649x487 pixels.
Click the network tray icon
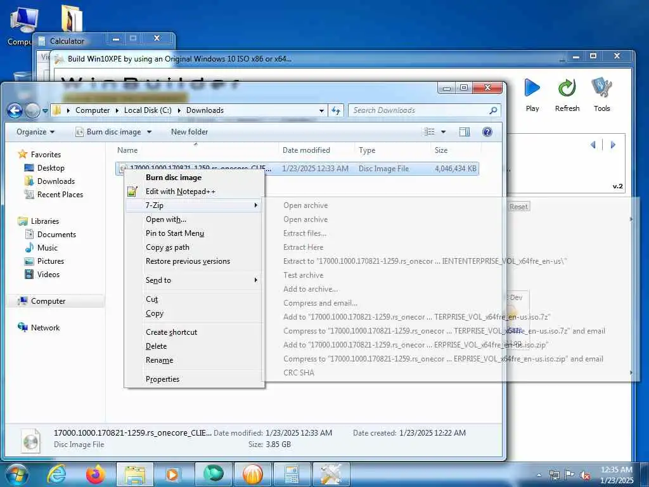[554, 475]
